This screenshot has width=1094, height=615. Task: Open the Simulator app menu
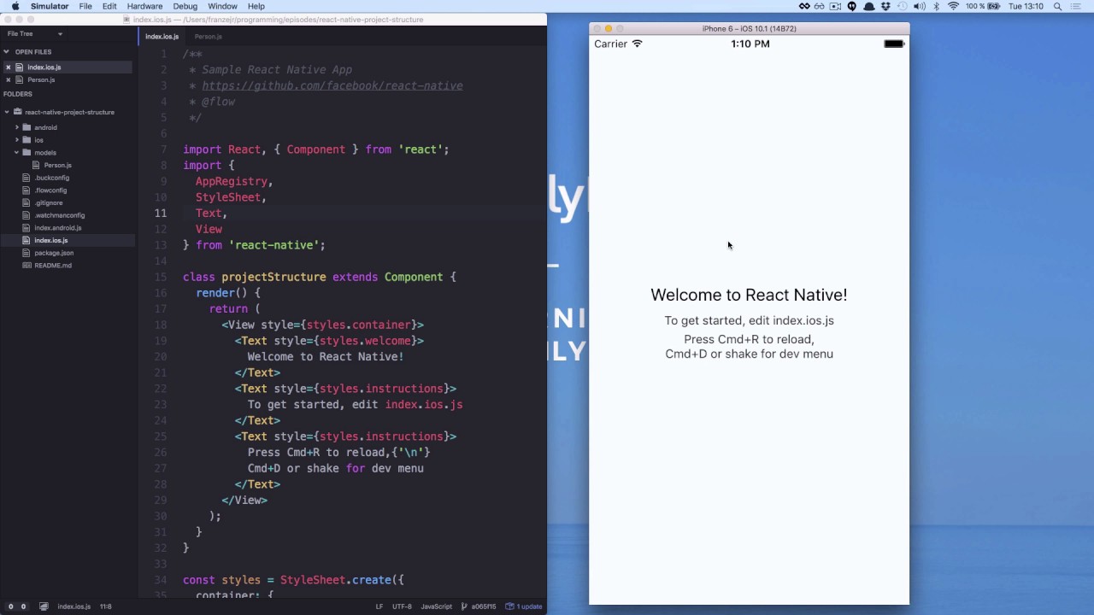tap(50, 6)
